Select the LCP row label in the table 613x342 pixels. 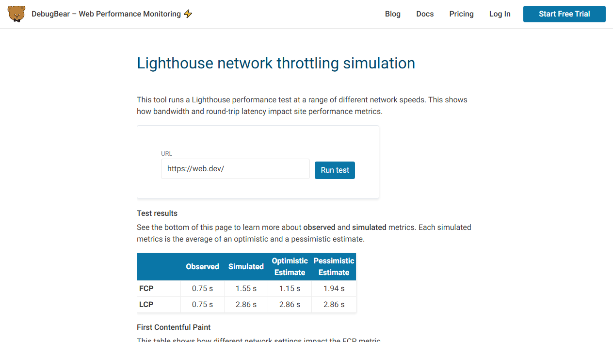tap(146, 304)
